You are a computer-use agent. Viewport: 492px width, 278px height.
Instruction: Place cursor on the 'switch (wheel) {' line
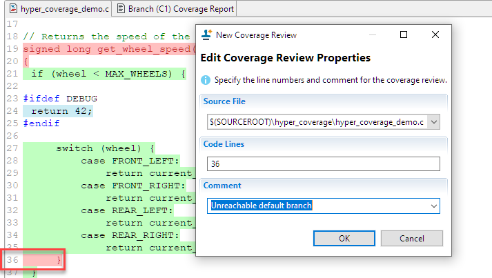(105, 148)
